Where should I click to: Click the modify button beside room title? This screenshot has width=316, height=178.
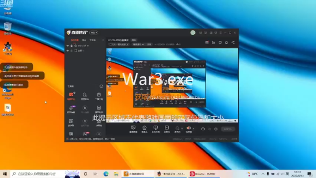(x=134, y=40)
